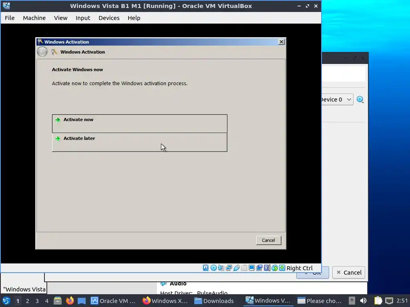Click the keys icon in Windows Activation title bar

[x=40, y=42]
